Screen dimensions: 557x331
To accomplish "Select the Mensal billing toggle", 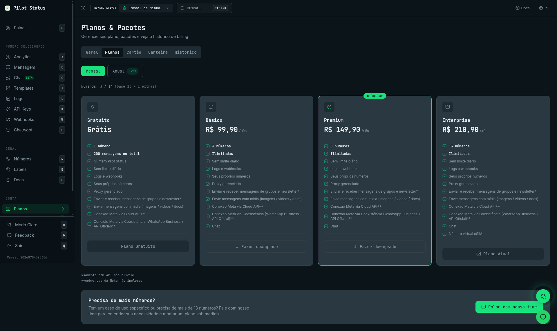I will [x=93, y=71].
